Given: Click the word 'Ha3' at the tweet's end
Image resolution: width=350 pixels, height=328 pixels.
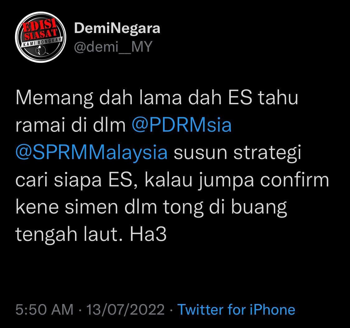Looking at the screenshot, I should click(148, 235).
